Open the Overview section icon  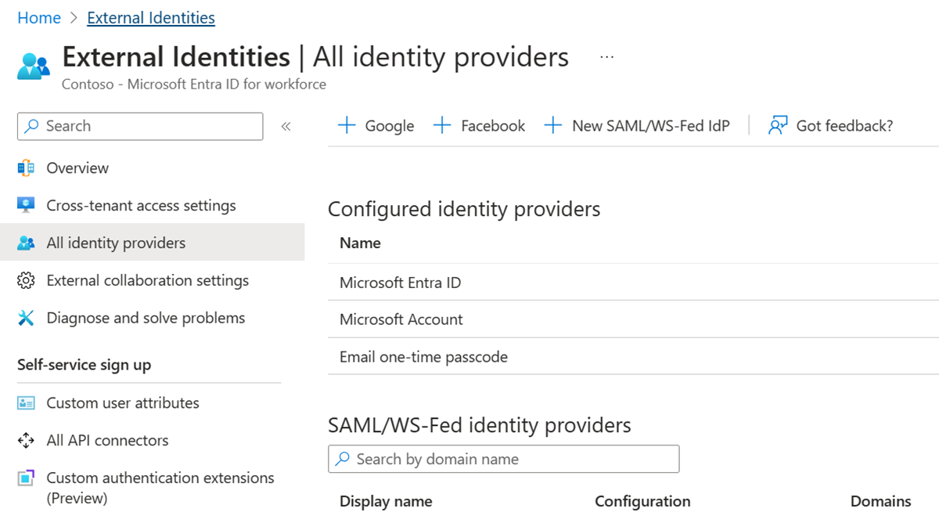[x=26, y=168]
